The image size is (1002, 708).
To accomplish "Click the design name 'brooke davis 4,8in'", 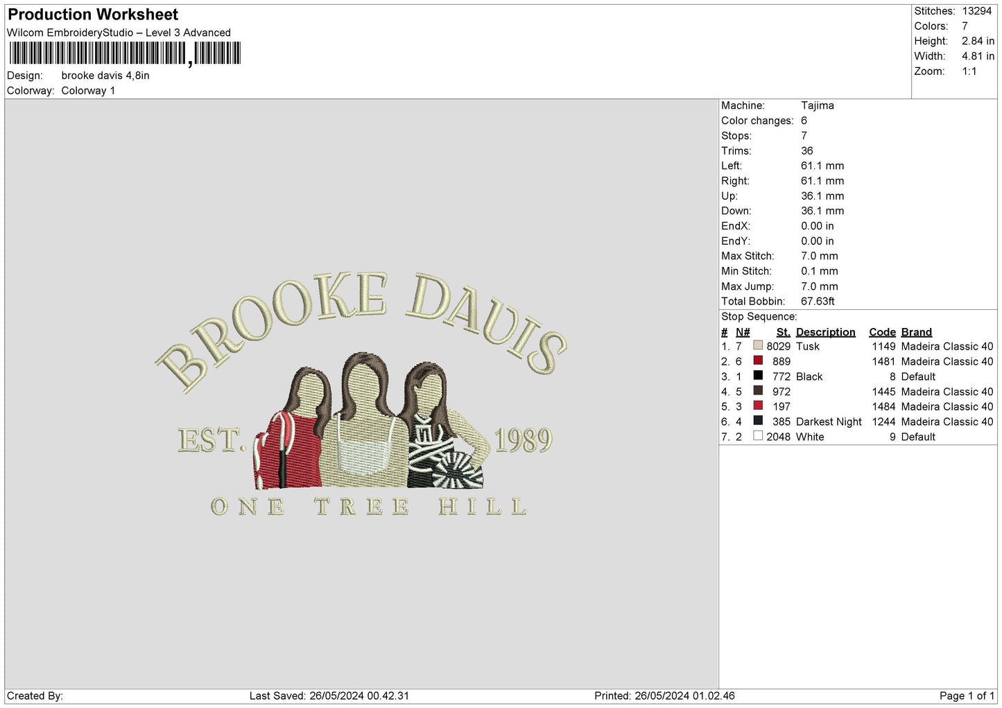I will pos(105,76).
